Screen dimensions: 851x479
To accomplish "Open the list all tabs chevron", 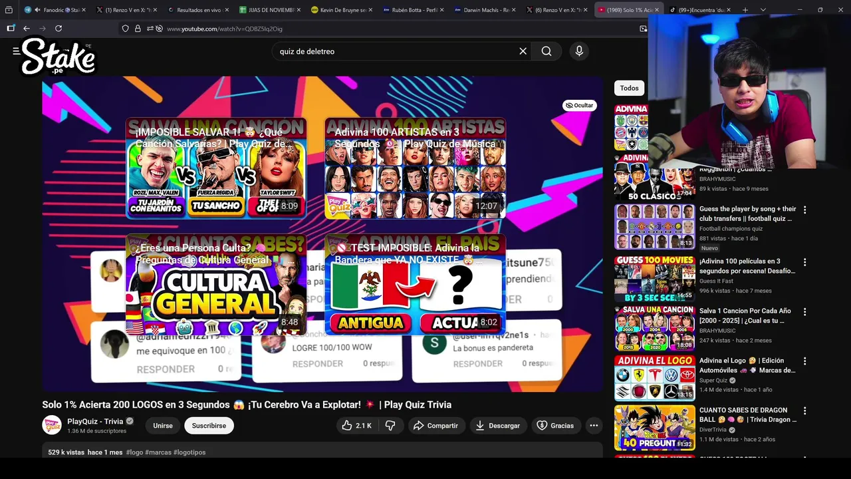I will point(763,10).
